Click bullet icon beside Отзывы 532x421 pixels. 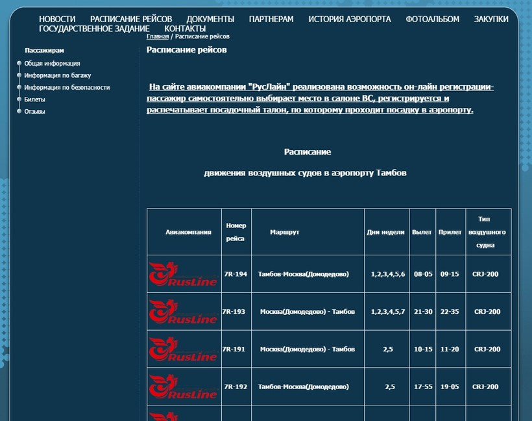(19, 112)
